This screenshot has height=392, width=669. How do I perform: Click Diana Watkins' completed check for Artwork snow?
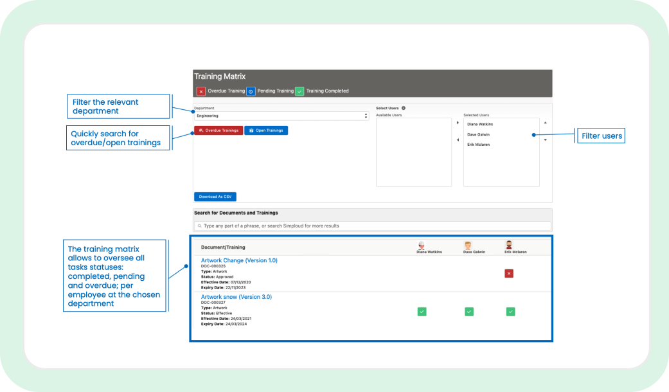click(422, 312)
